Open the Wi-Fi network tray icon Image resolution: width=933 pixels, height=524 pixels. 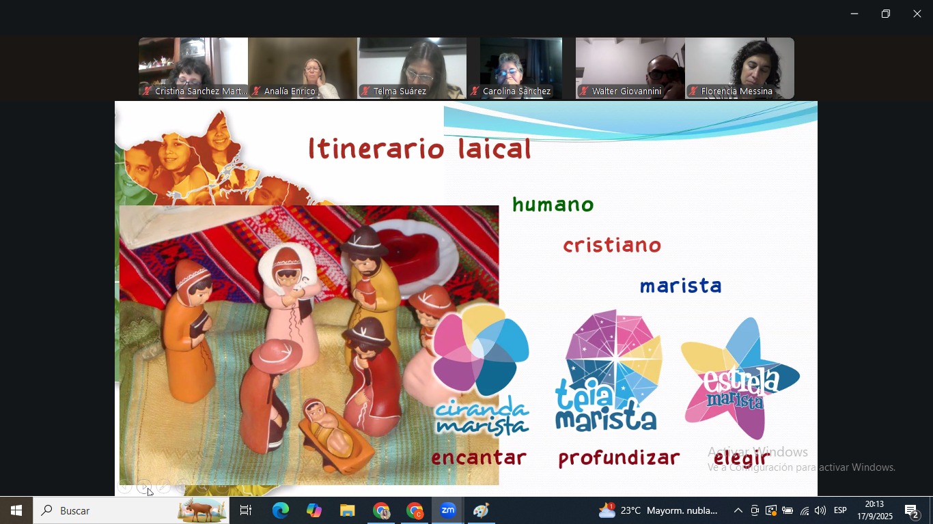coord(805,511)
